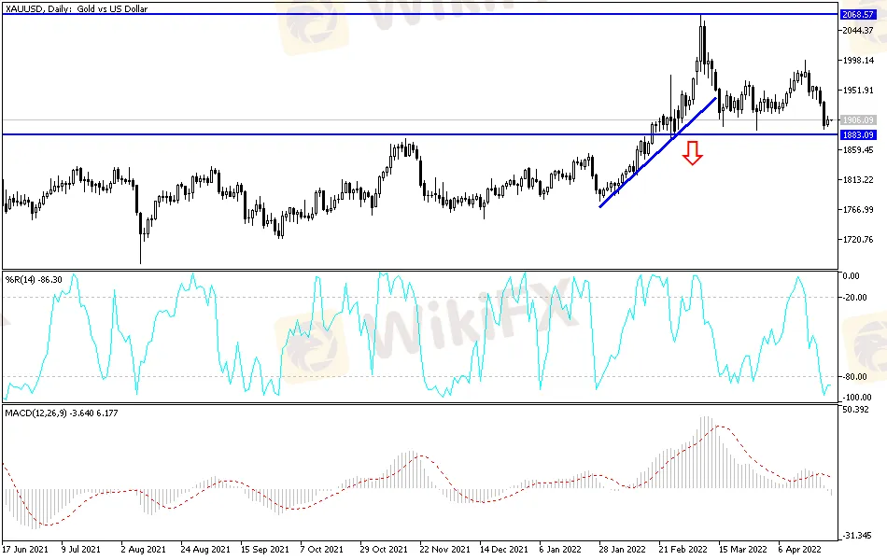Click the 1766.99 price axis value

857,210
